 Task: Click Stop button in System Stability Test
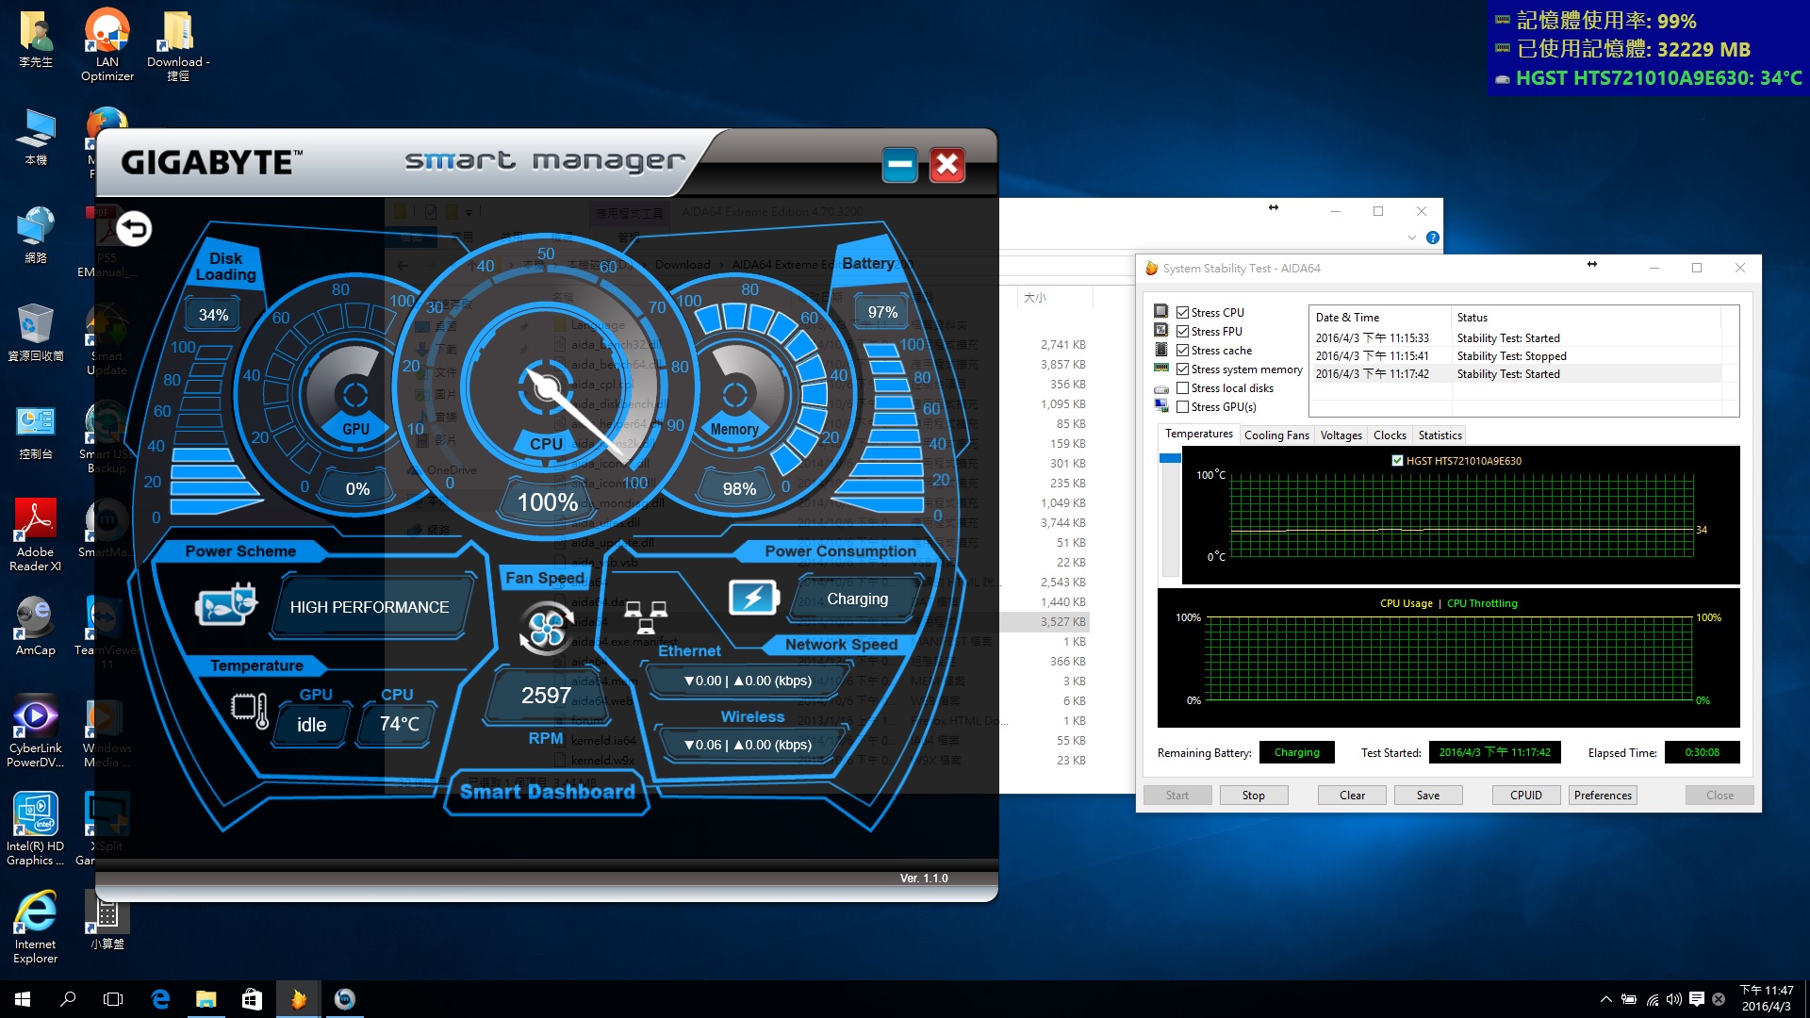[1253, 796]
